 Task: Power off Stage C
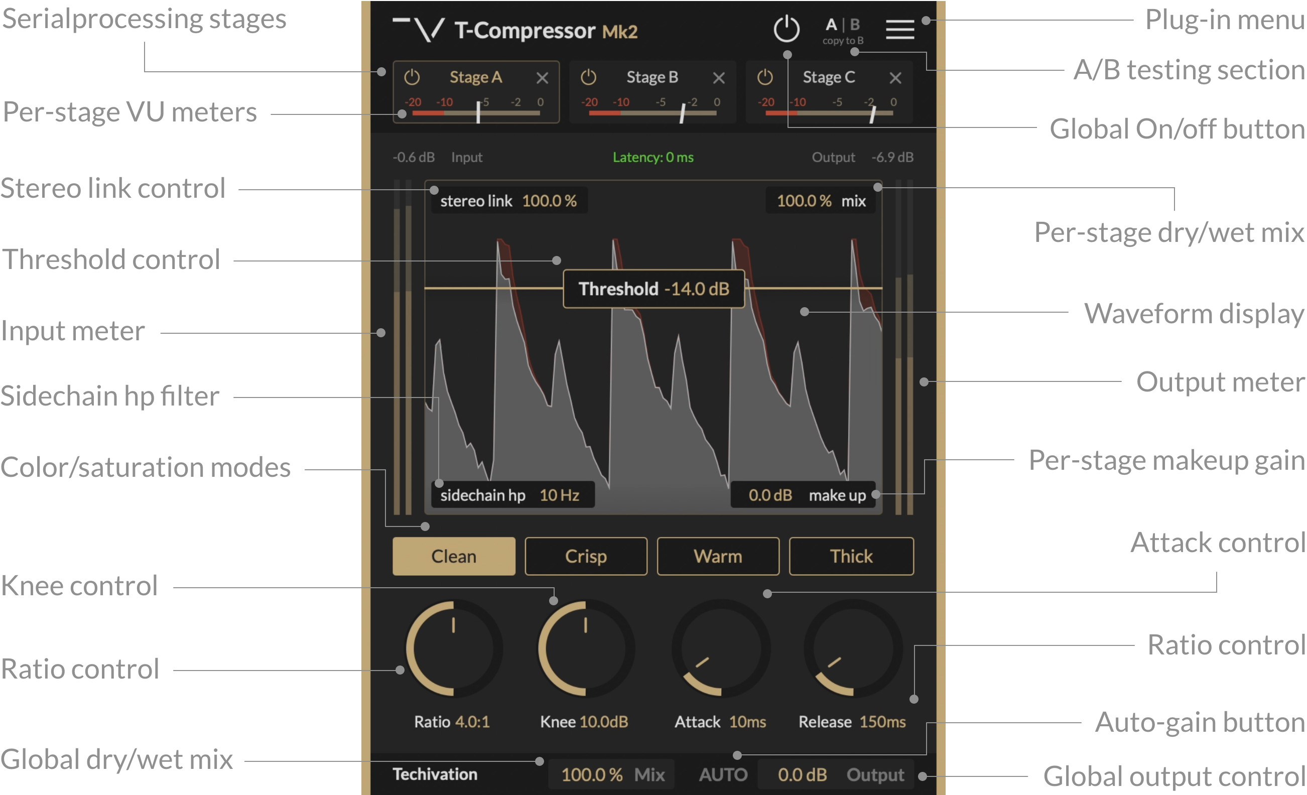pos(764,77)
